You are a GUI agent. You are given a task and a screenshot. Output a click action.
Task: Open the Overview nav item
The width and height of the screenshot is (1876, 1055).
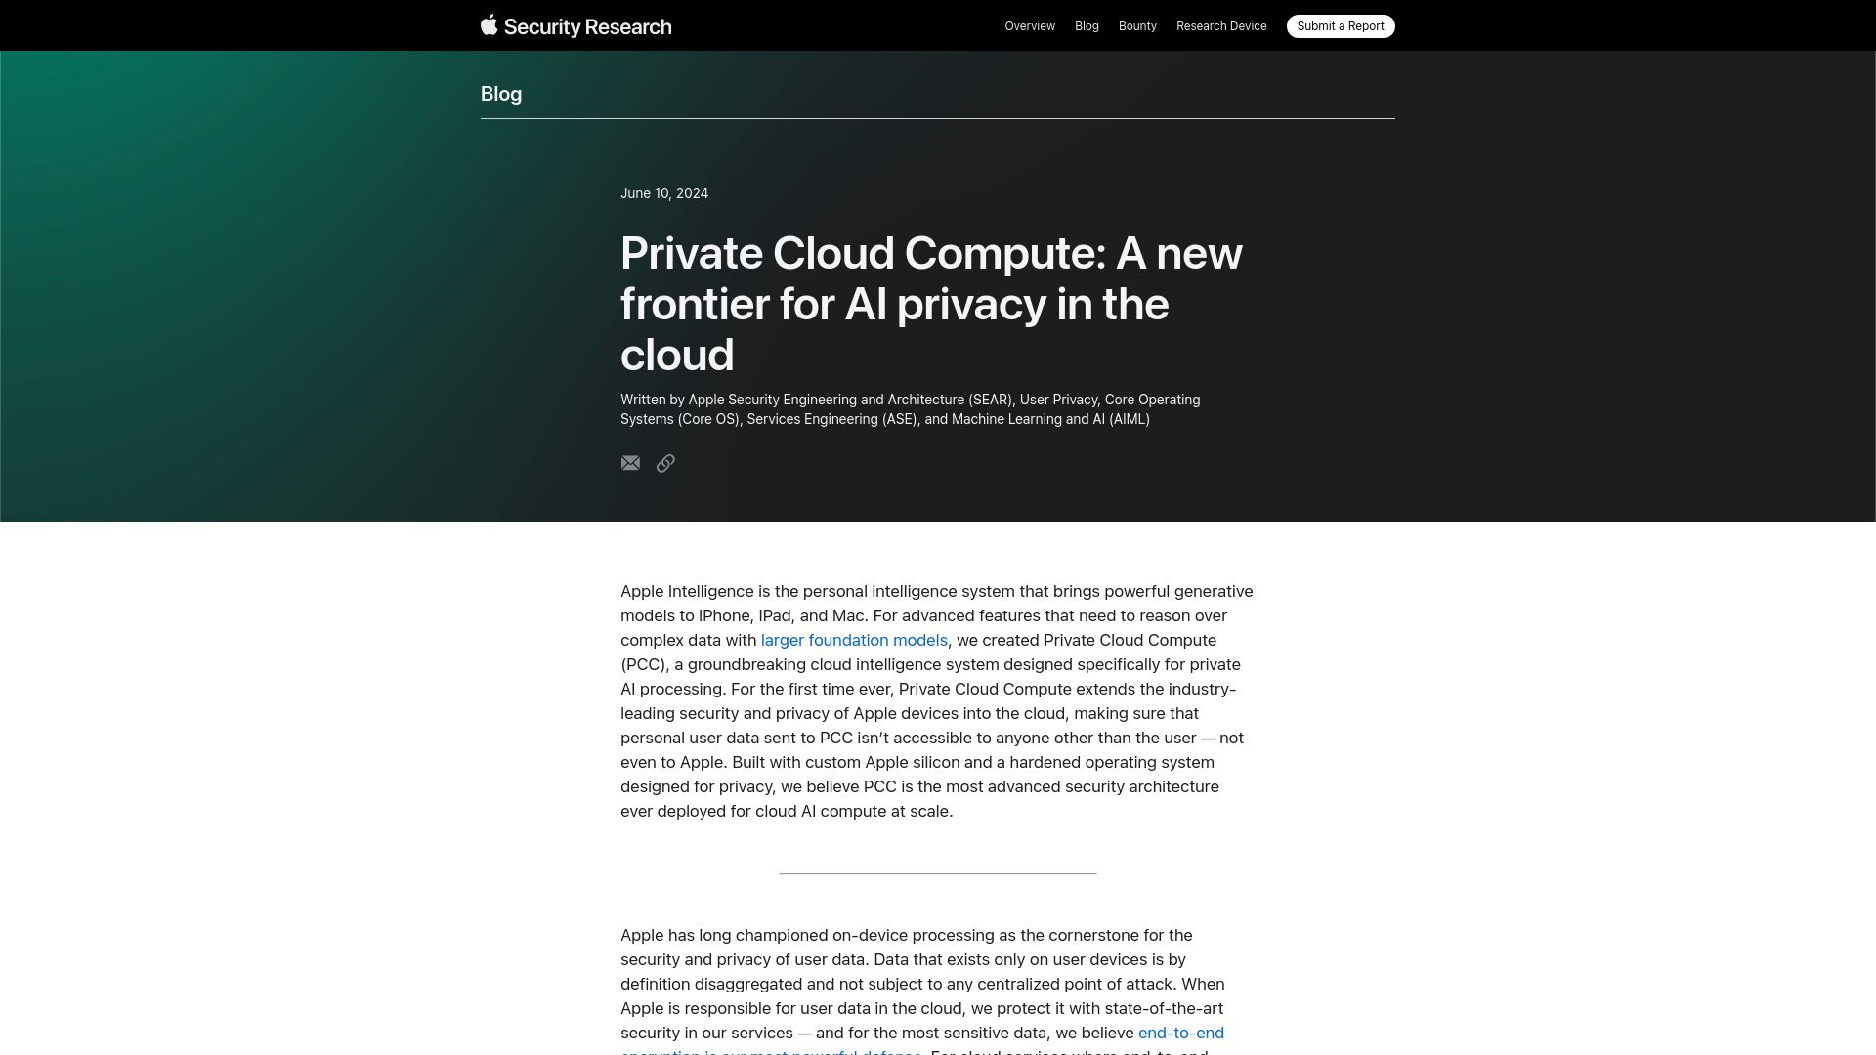point(1030,26)
